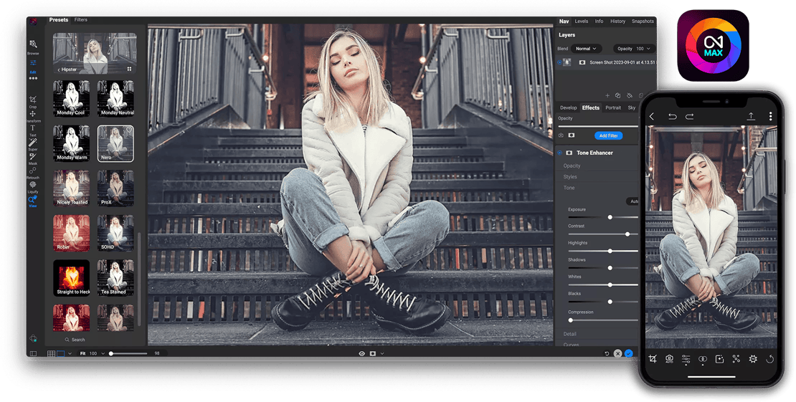Toggle visibility of the Screen Shot layer
This screenshot has height=402, width=796.
point(559,62)
